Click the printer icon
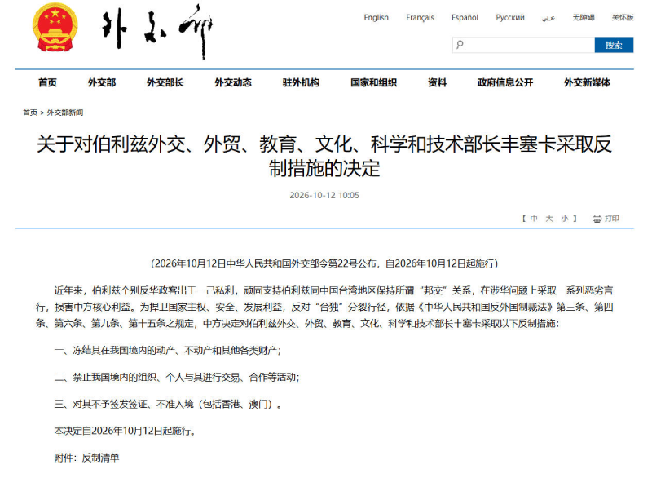 (597, 219)
